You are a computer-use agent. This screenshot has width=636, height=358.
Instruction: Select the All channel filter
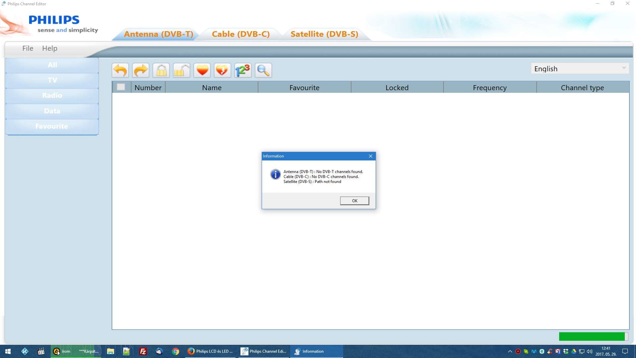tap(52, 65)
